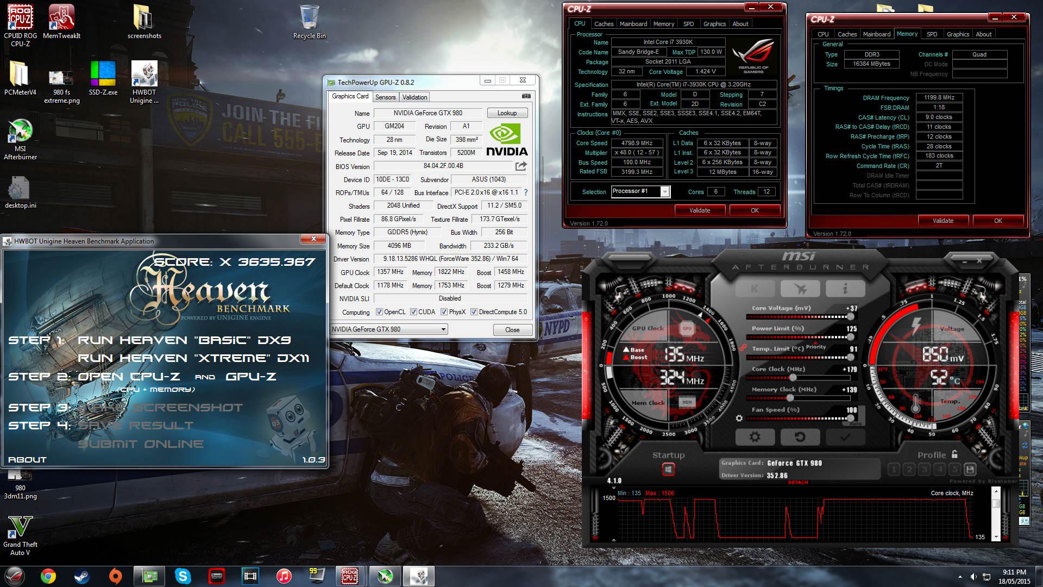Show hidden system tray icons arrow
The image size is (1043, 587).
pos(960,576)
